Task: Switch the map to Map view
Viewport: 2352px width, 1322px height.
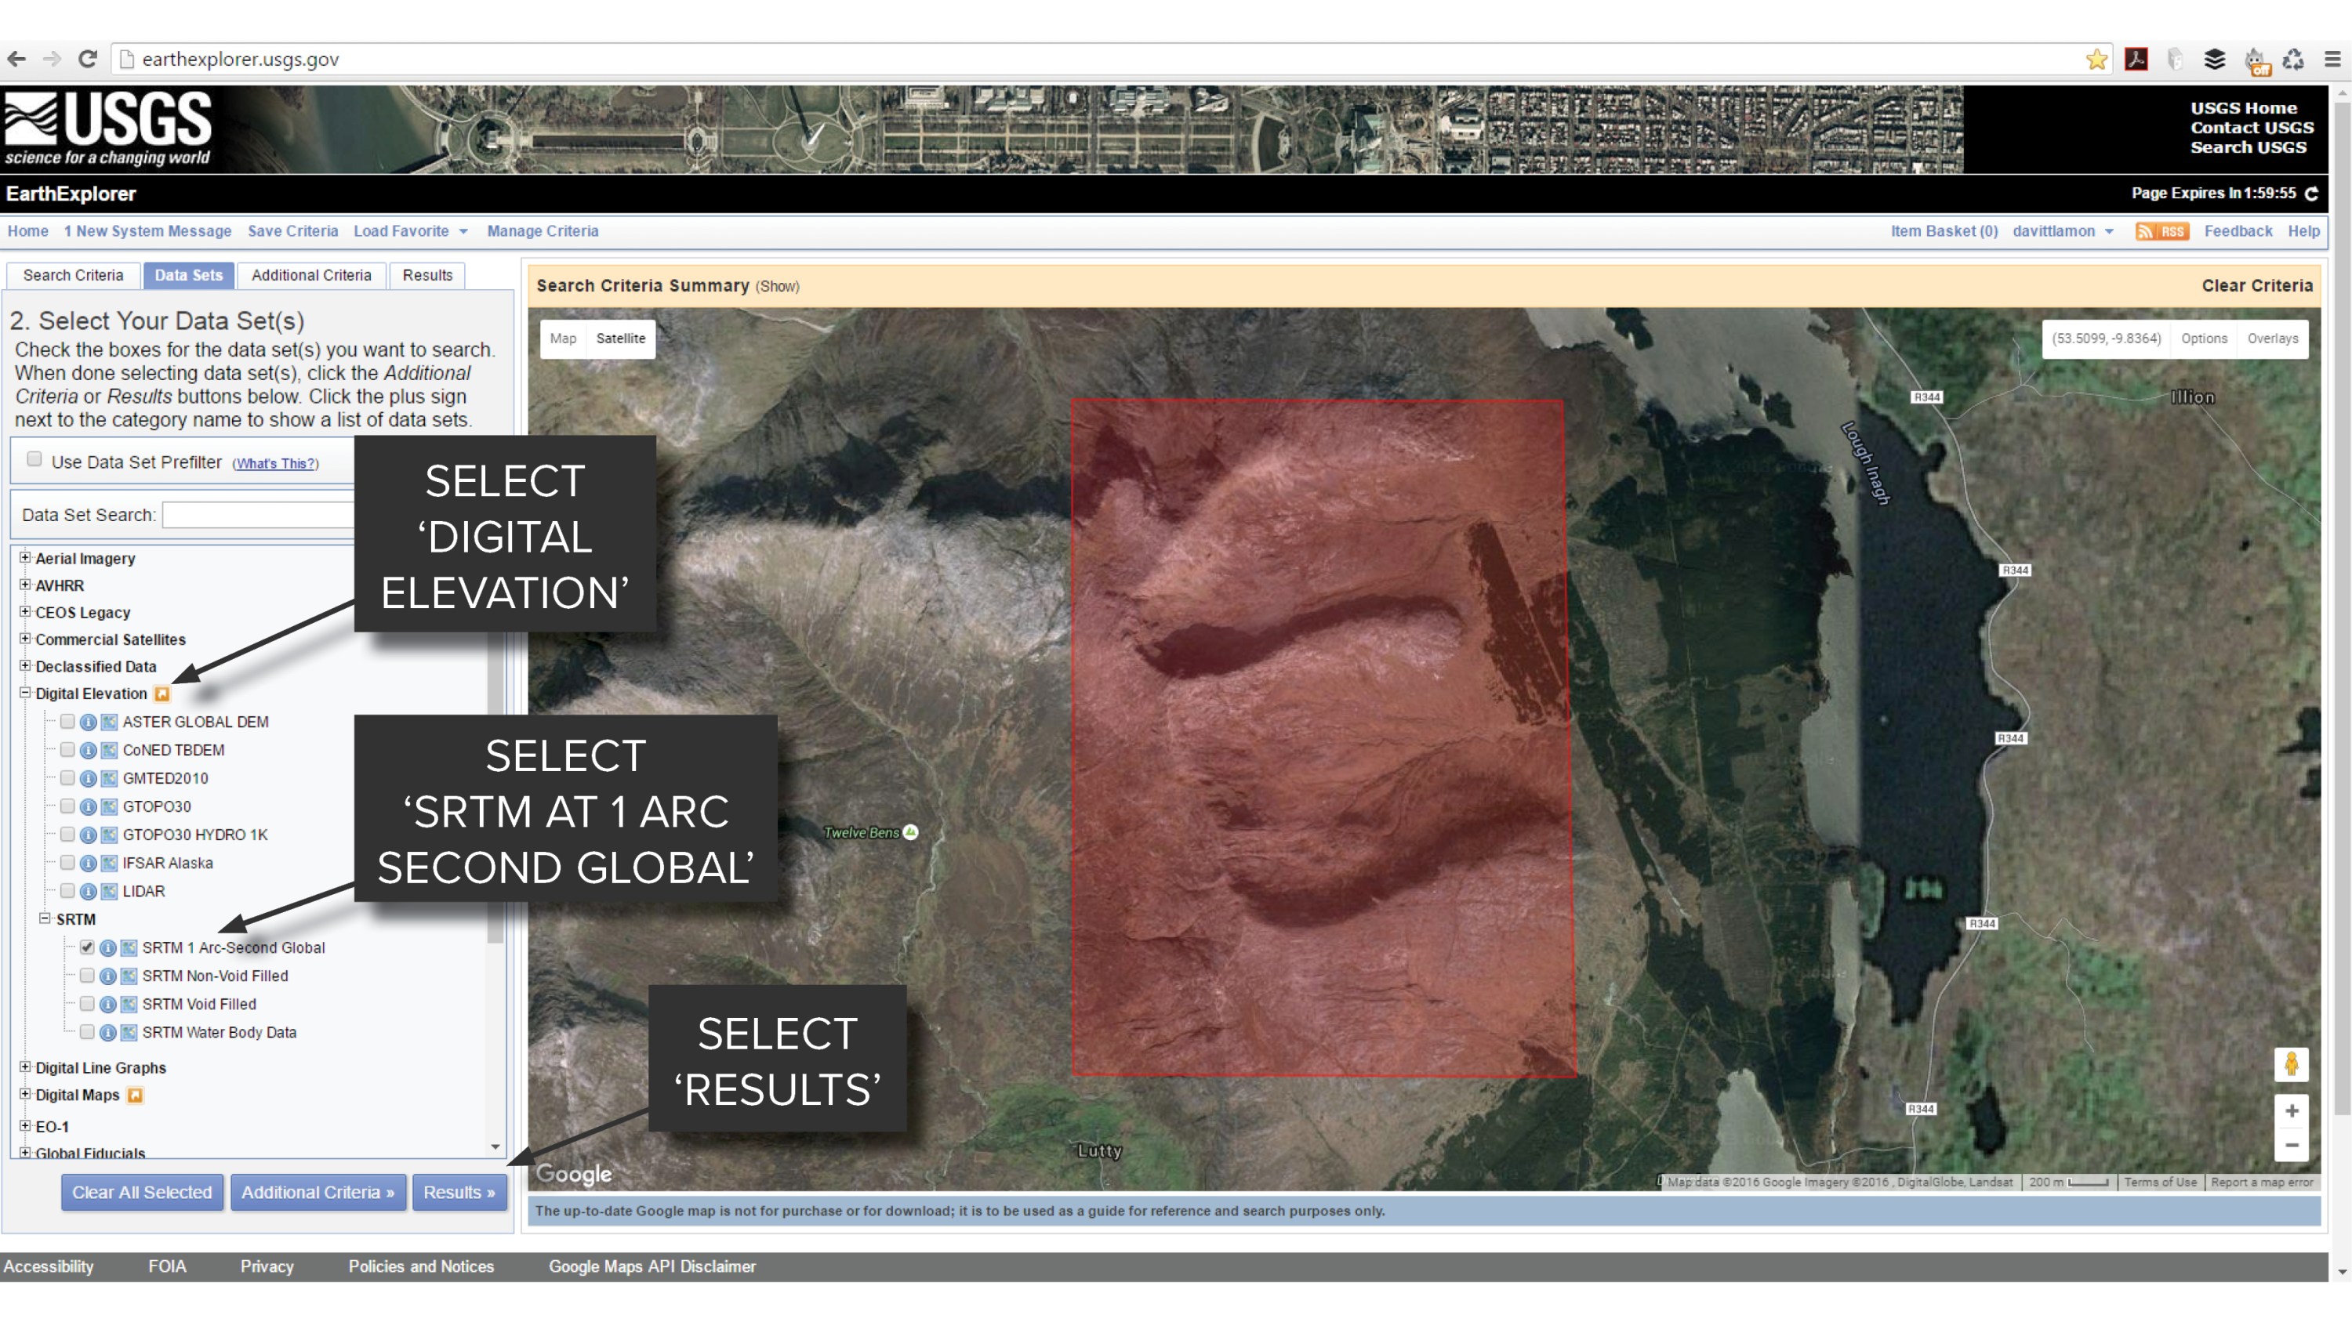Action: (x=564, y=339)
